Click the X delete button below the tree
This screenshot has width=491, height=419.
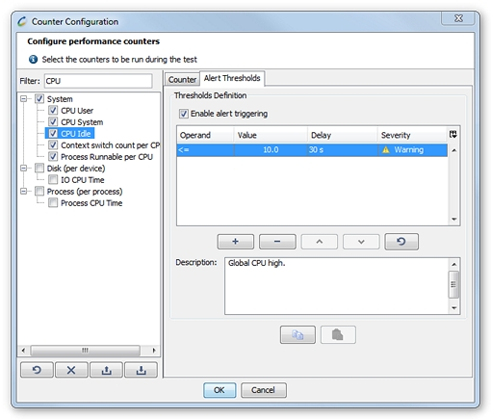(71, 370)
